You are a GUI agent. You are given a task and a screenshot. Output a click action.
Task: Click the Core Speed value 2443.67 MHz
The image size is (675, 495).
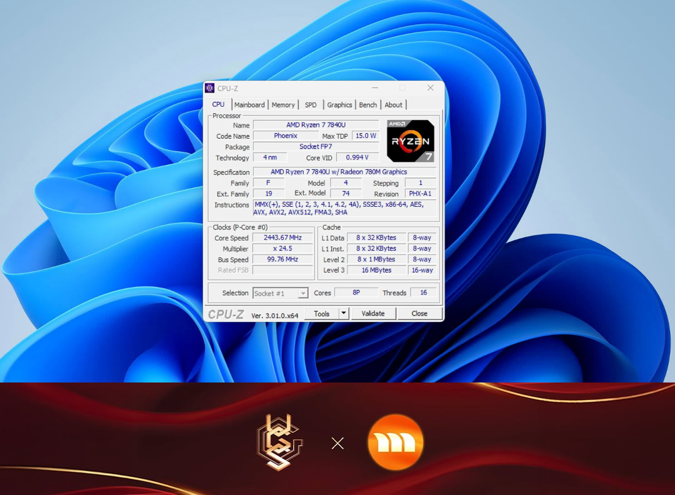click(282, 237)
